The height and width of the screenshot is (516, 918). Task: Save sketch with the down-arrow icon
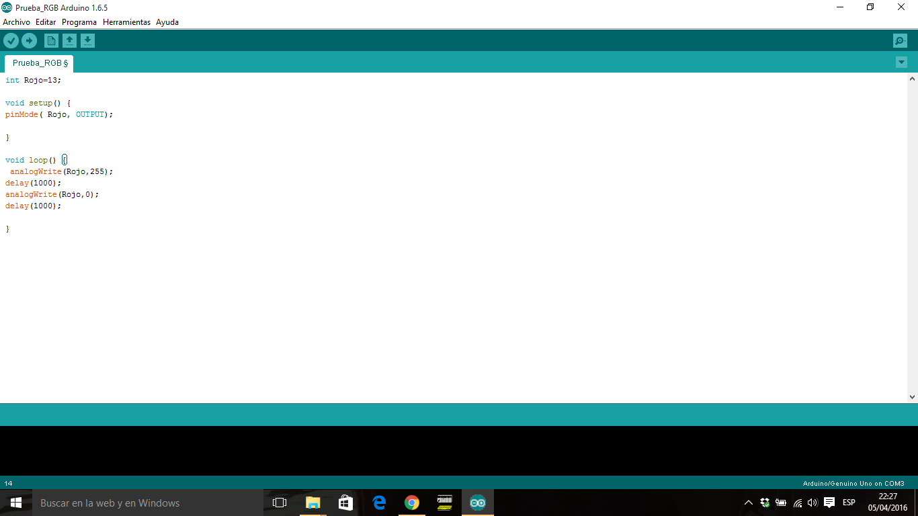coord(87,41)
